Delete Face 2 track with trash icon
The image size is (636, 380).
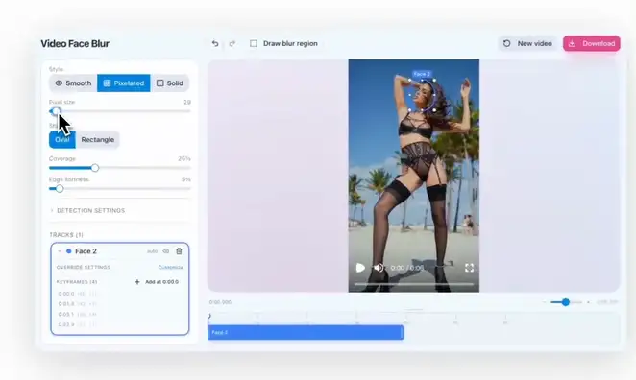click(179, 251)
